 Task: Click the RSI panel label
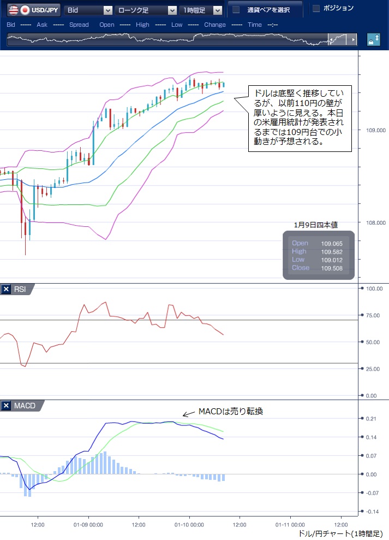[20, 290]
